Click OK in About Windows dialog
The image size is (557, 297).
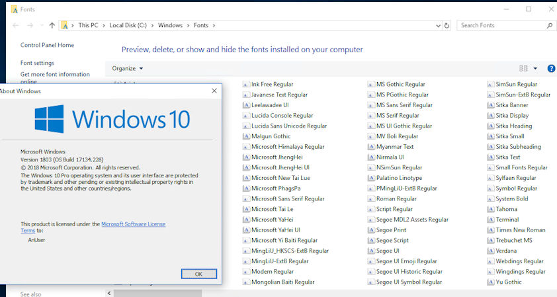coord(198,274)
